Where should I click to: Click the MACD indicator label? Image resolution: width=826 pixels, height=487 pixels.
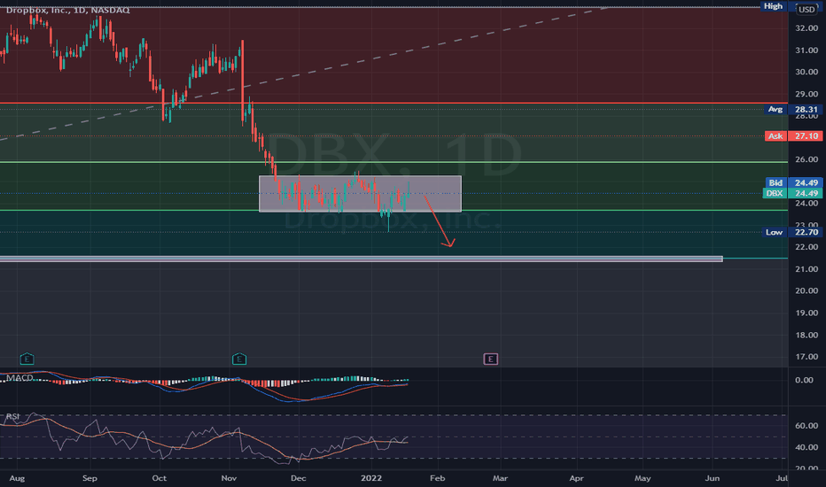(19, 377)
